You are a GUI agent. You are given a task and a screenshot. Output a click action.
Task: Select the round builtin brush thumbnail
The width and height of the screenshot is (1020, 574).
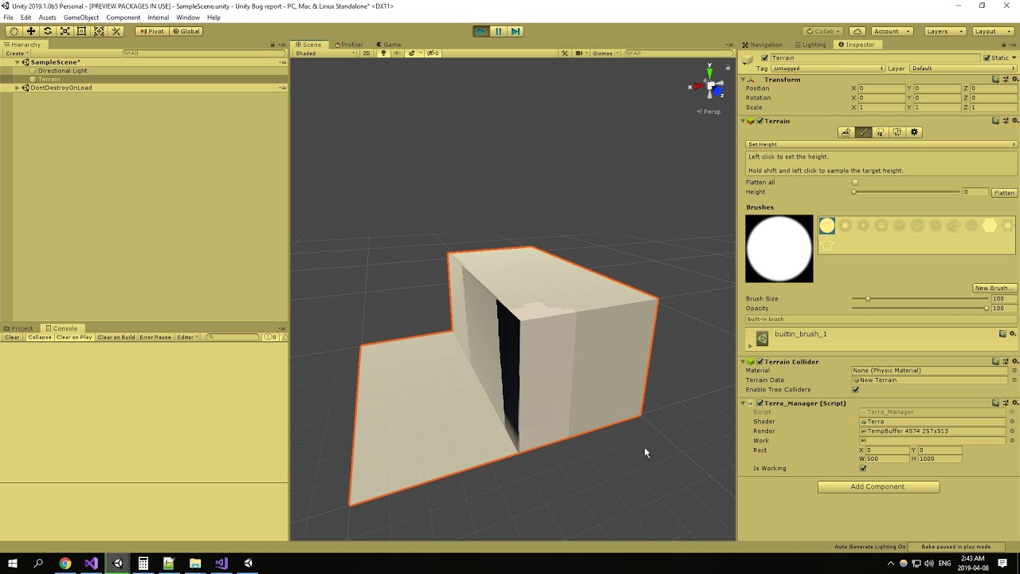click(x=826, y=226)
